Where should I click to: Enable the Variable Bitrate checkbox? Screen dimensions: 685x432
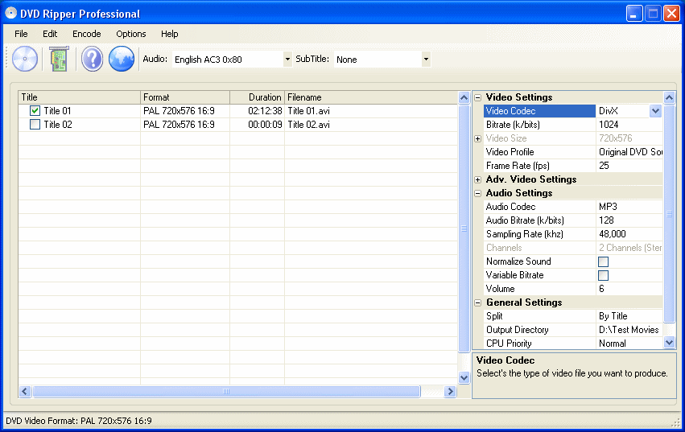coord(604,275)
